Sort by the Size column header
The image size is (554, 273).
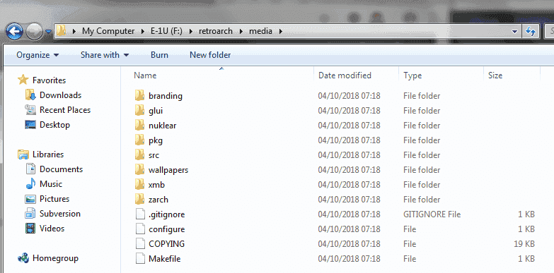495,75
